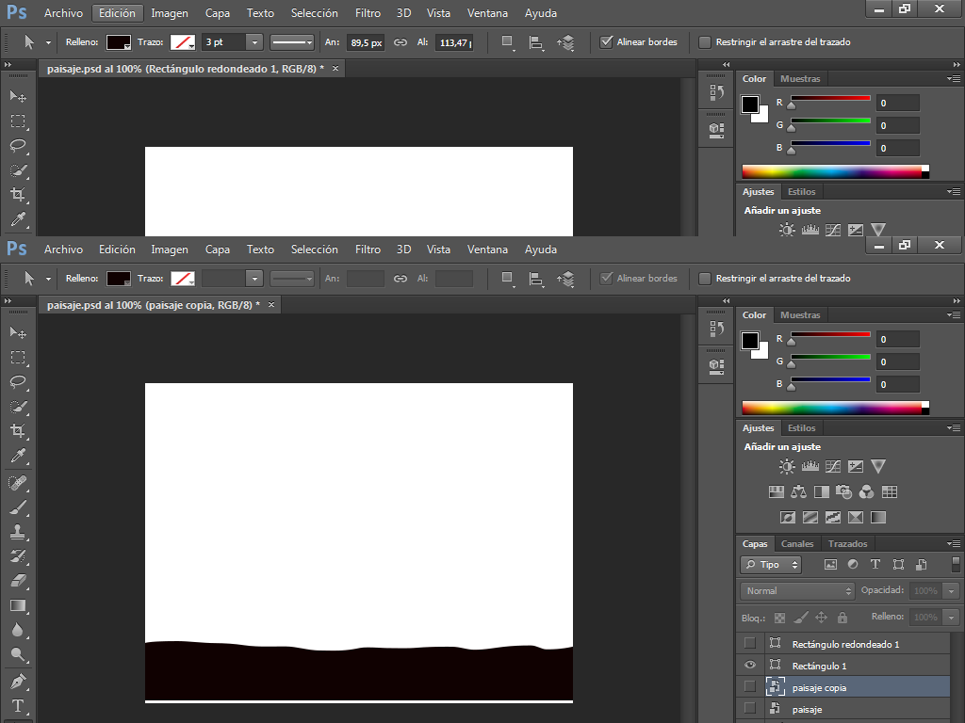965x723 pixels.
Task: Add Brightness/Contrast adjustment in lower window
Action: point(787,467)
